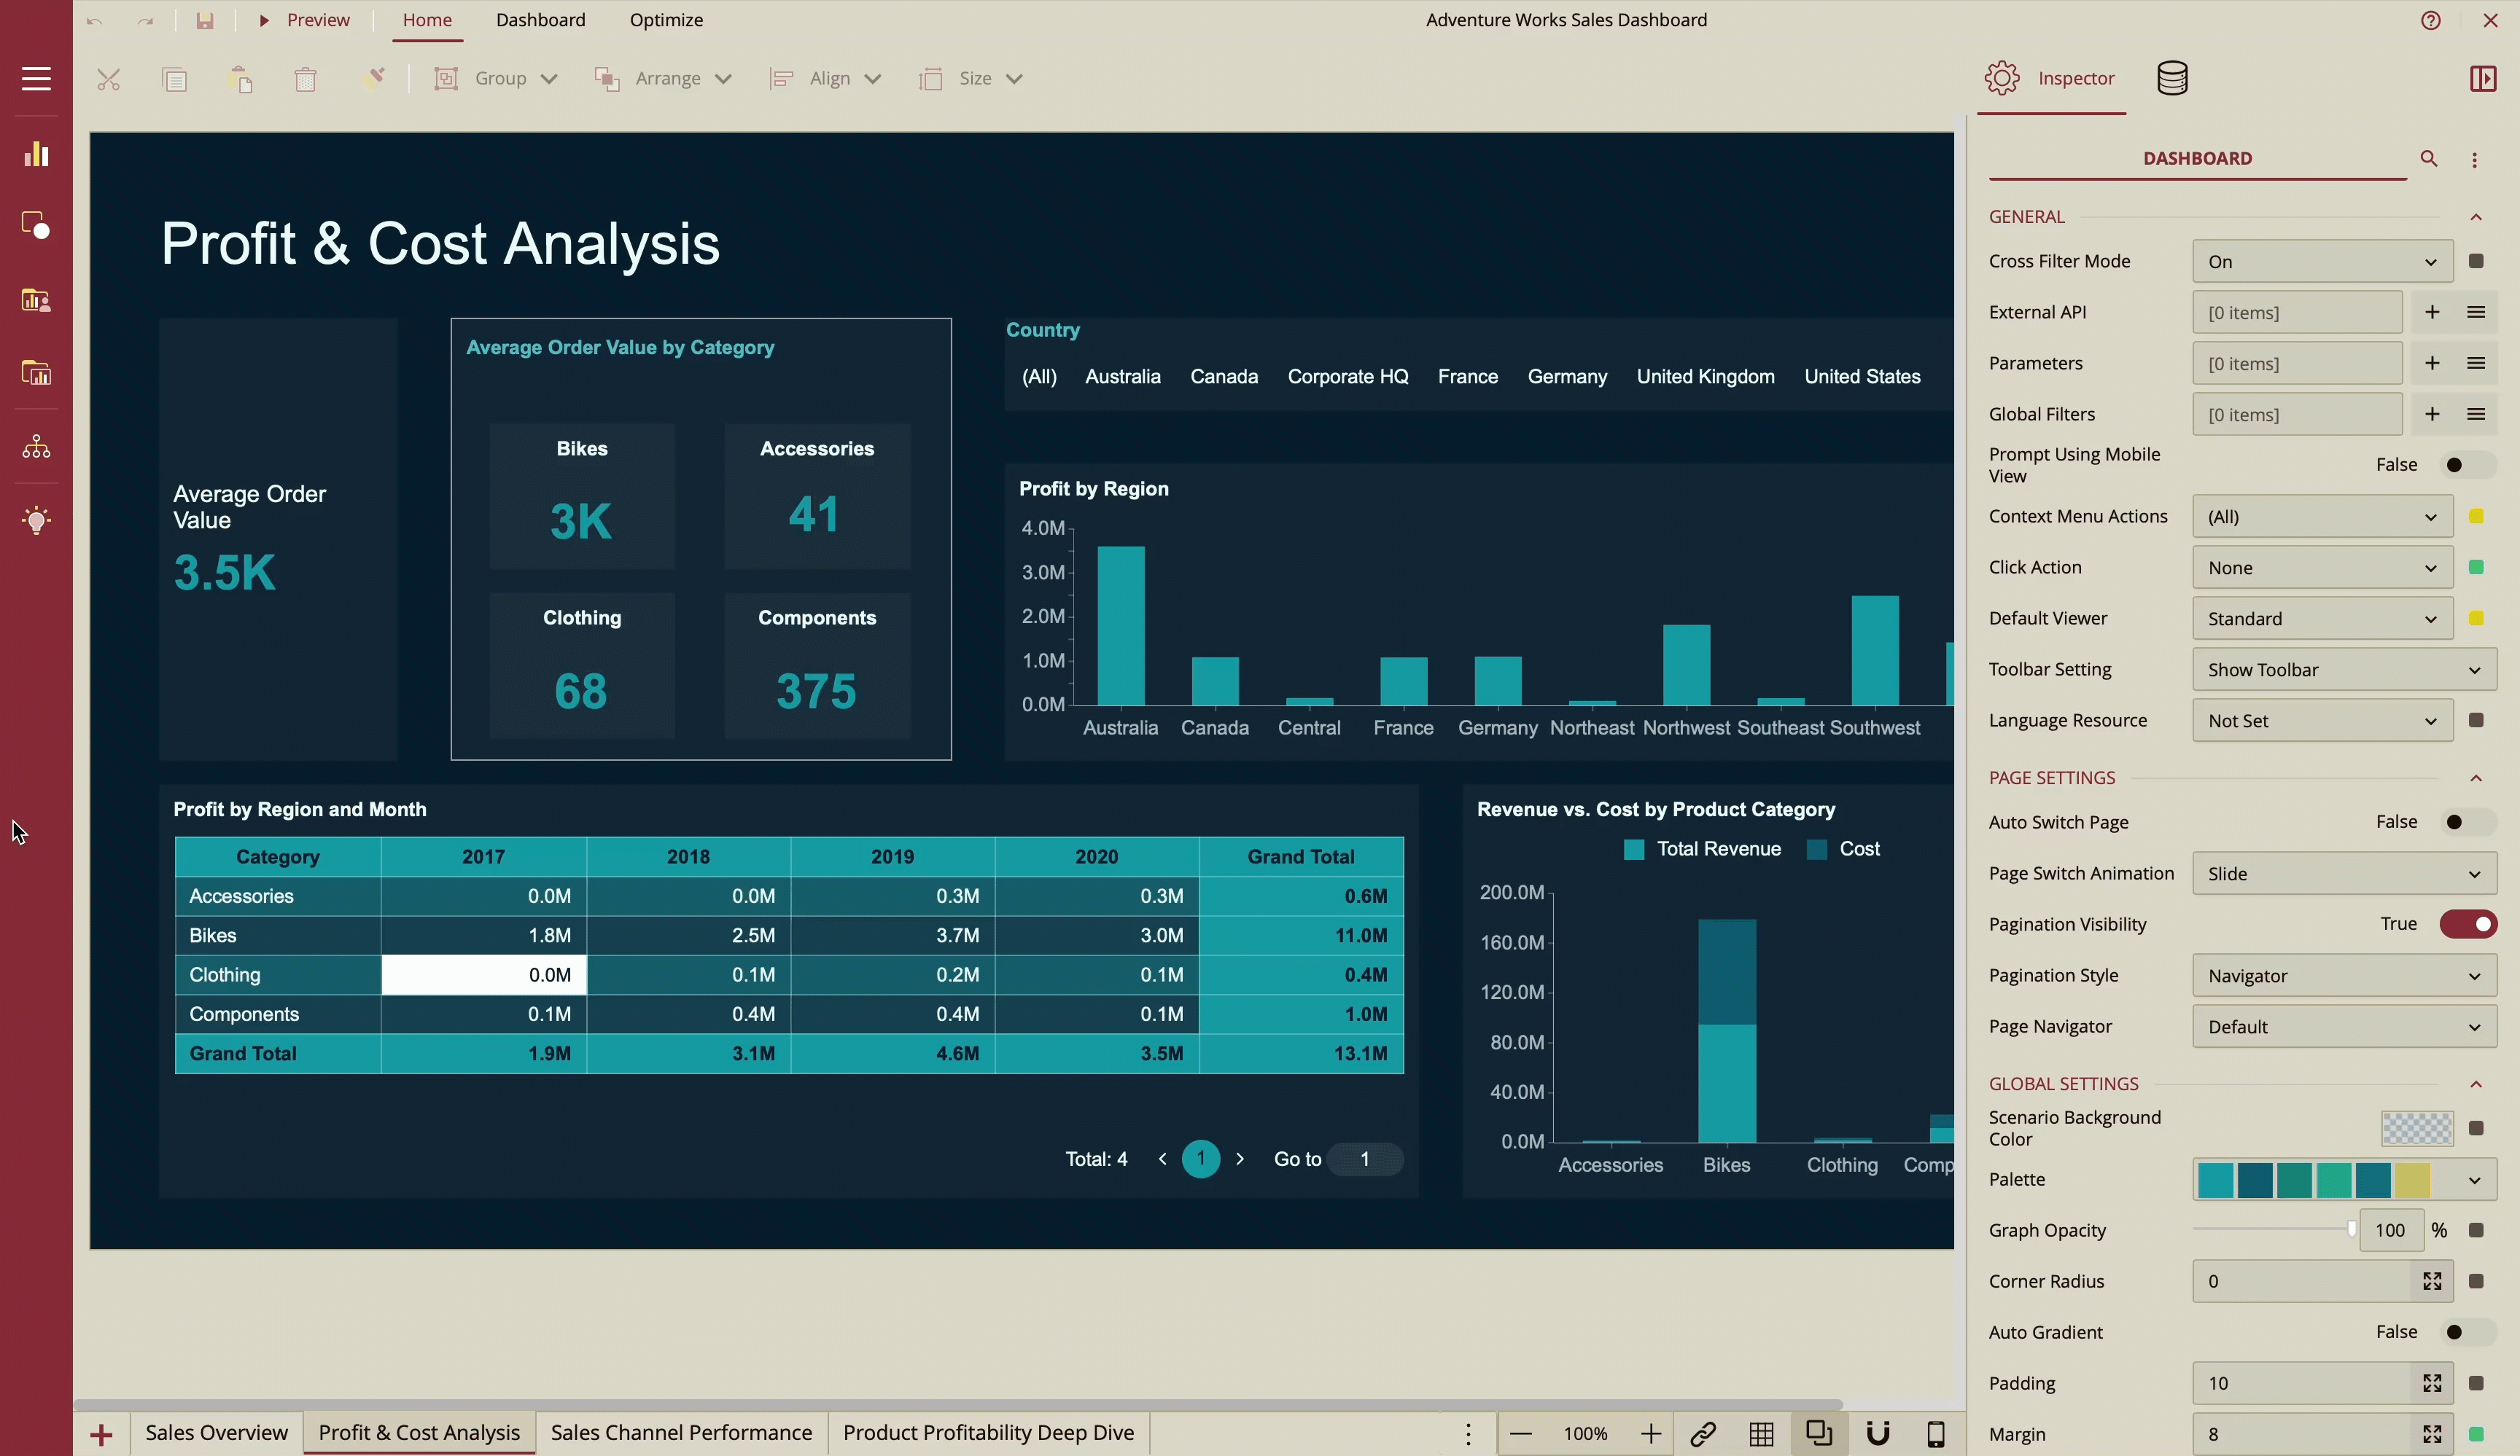Turn on the Auto Gradient toggle
Viewport: 2520px width, 1456px height.
(2467, 1331)
